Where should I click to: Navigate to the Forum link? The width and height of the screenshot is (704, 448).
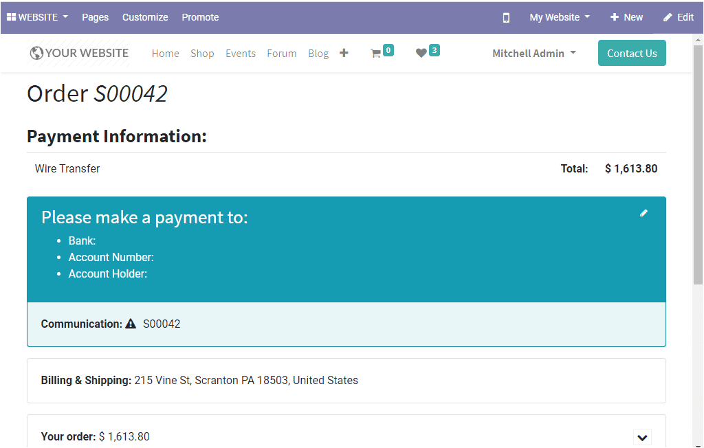(281, 53)
